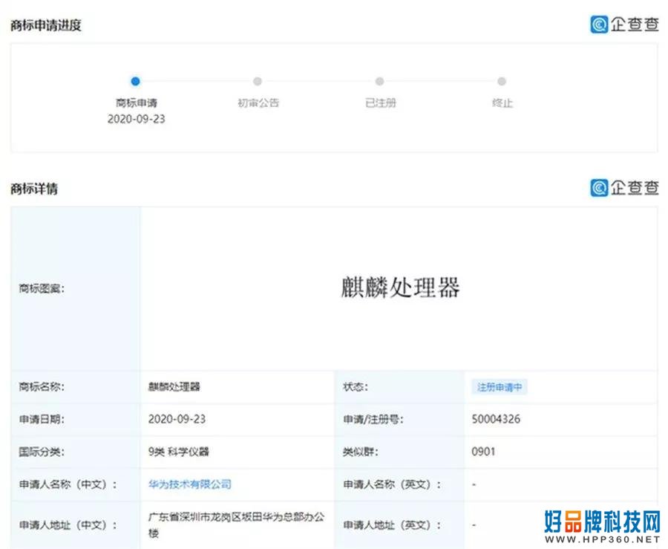Viewport: 668px width, 549px height.
Task: Click the blue 商标申请 progress step dot
Action: pyautogui.click(x=136, y=81)
